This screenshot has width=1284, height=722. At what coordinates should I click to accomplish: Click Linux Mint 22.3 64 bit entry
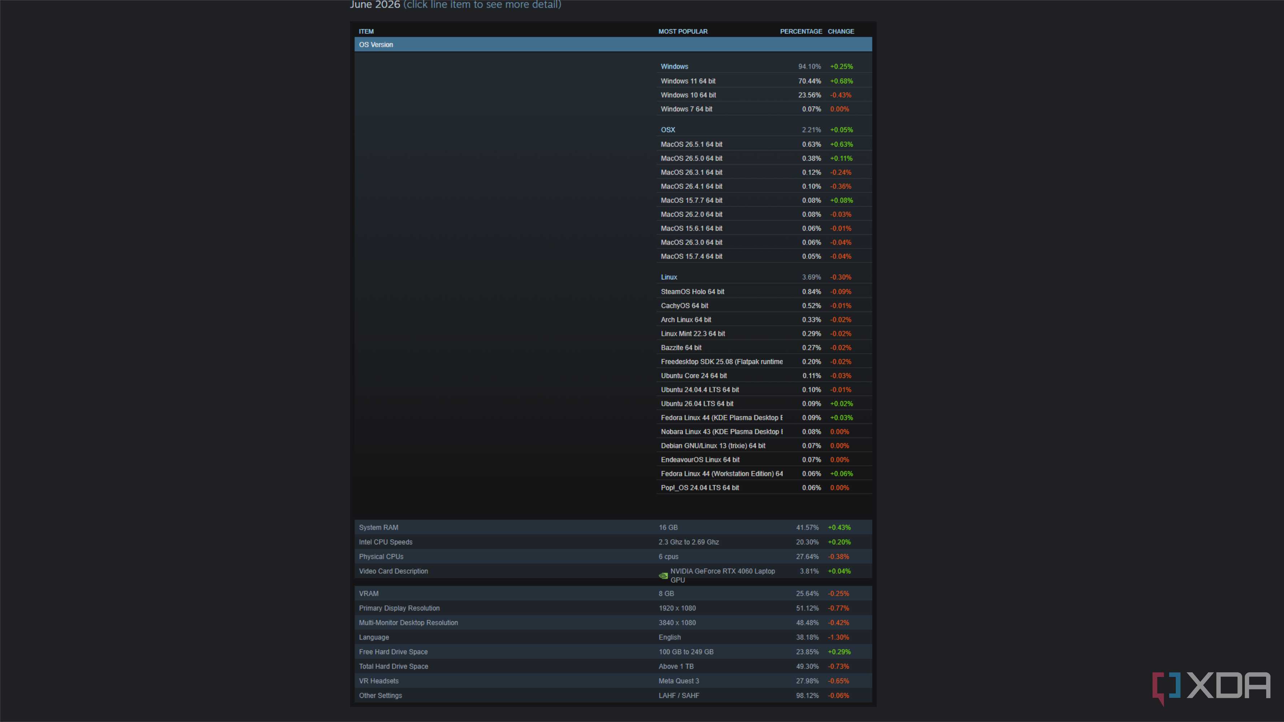tap(764, 333)
